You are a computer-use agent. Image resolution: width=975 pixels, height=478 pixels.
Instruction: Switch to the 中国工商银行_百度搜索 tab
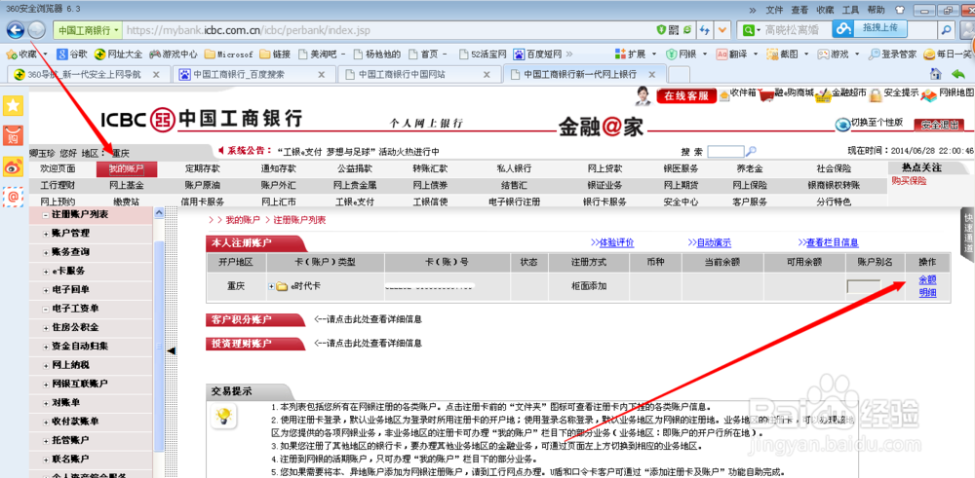point(253,75)
